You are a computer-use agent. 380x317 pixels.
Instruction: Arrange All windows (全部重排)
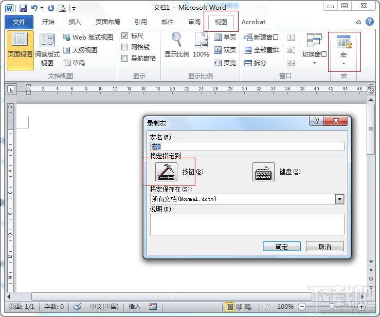(261, 50)
